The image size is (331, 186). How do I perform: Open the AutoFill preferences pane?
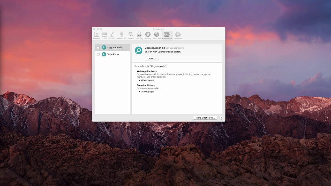(x=112, y=36)
